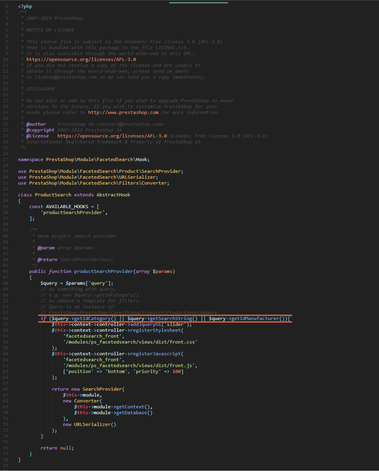Click the opensource.org link after the @license tag

click(112, 136)
